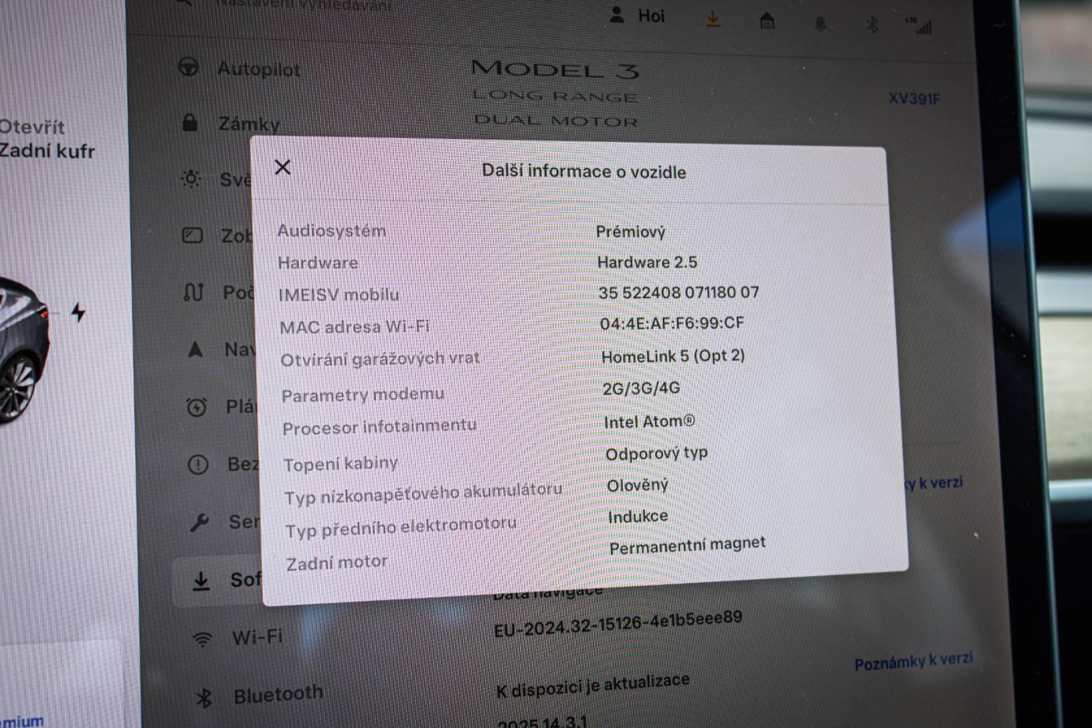This screenshot has width=1092, height=728.
Task: Select the Prémiový audio system value
Action: pos(631,232)
